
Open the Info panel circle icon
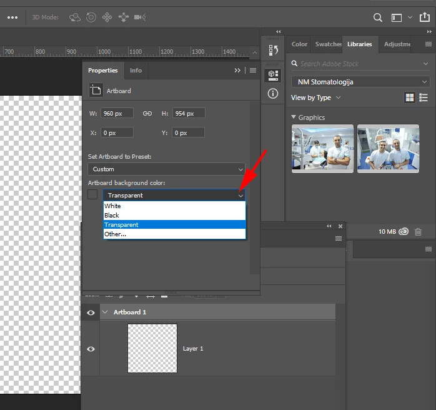click(x=273, y=94)
